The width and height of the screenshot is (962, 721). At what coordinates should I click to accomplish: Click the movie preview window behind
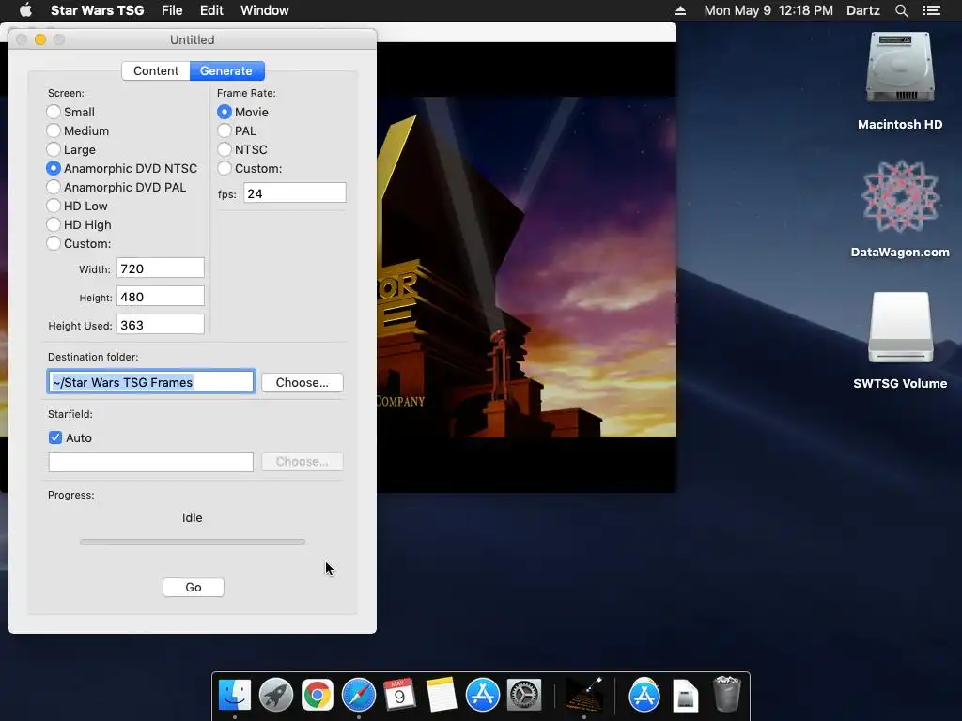tap(526, 267)
